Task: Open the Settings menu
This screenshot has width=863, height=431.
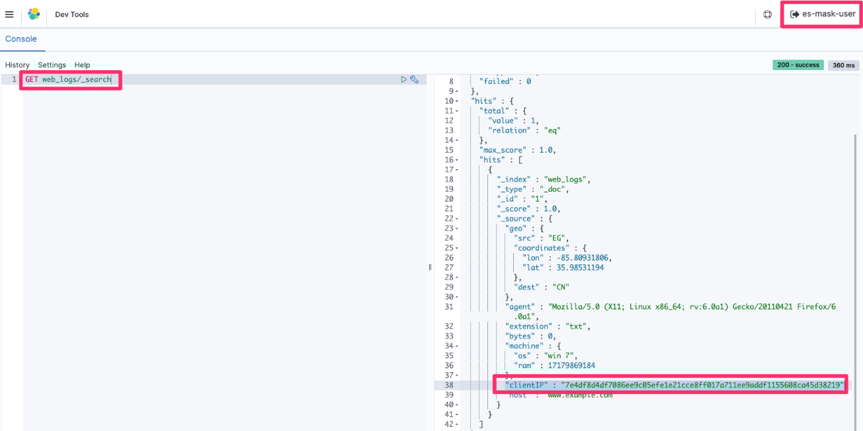Action: click(52, 65)
